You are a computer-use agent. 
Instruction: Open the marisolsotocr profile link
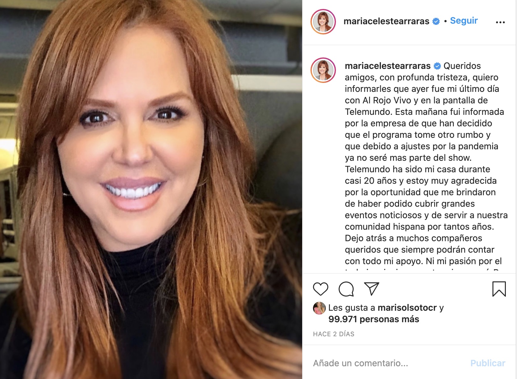[407, 308]
